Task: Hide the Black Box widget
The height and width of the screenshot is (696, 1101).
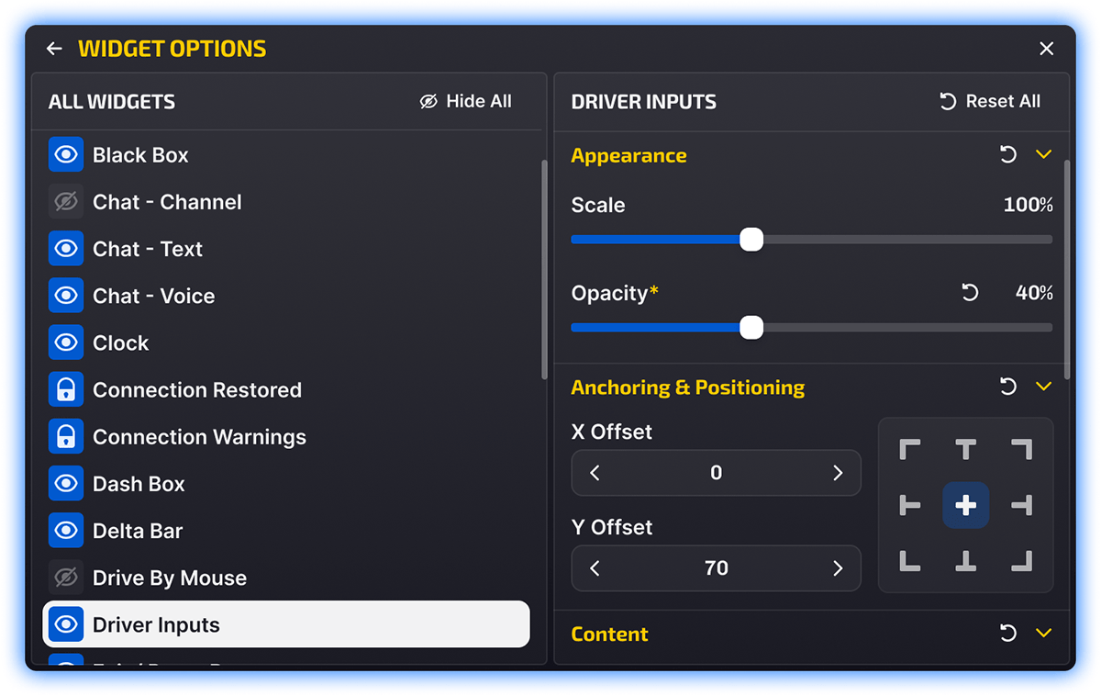Action: pyautogui.click(x=66, y=156)
